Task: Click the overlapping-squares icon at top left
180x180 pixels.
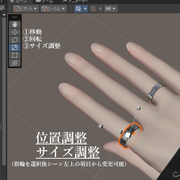Action: (x=2, y=8)
